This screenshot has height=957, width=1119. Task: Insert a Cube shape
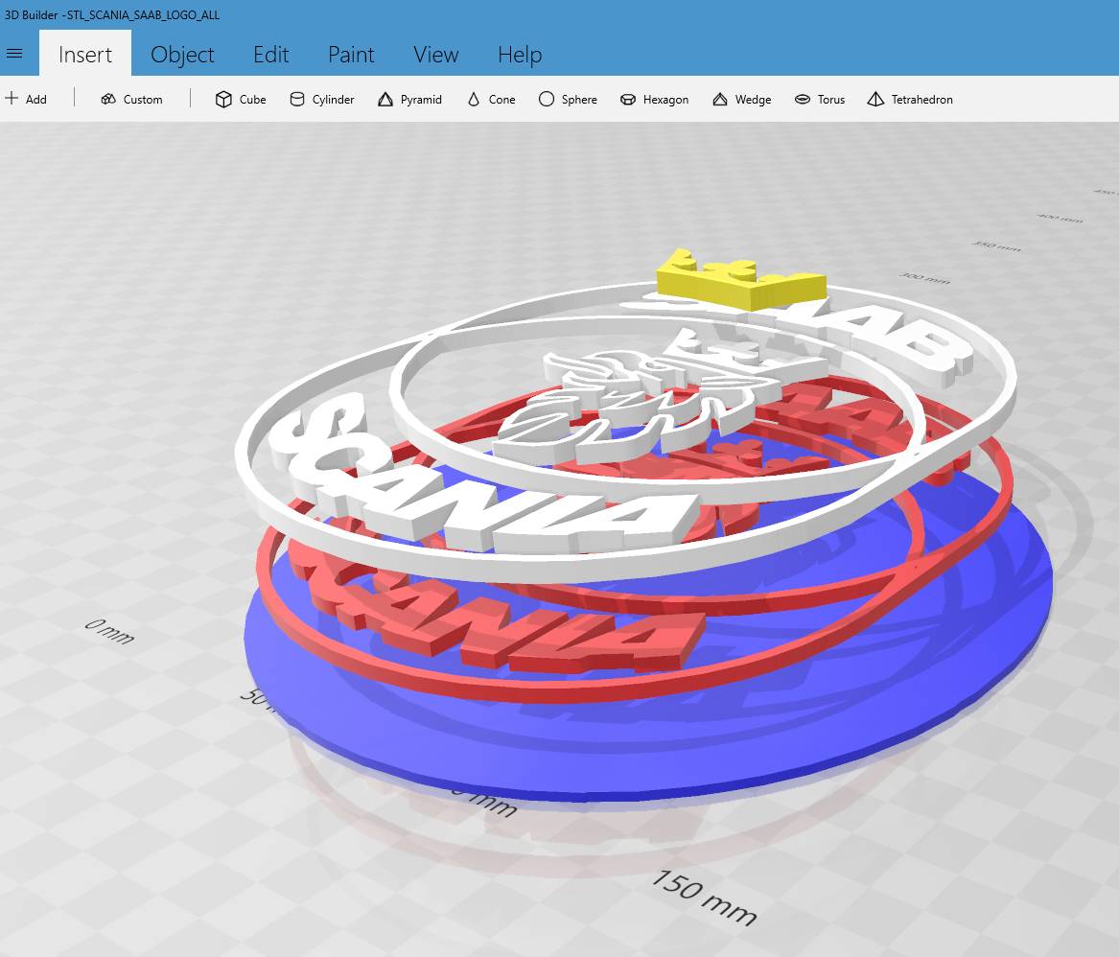[x=241, y=99]
